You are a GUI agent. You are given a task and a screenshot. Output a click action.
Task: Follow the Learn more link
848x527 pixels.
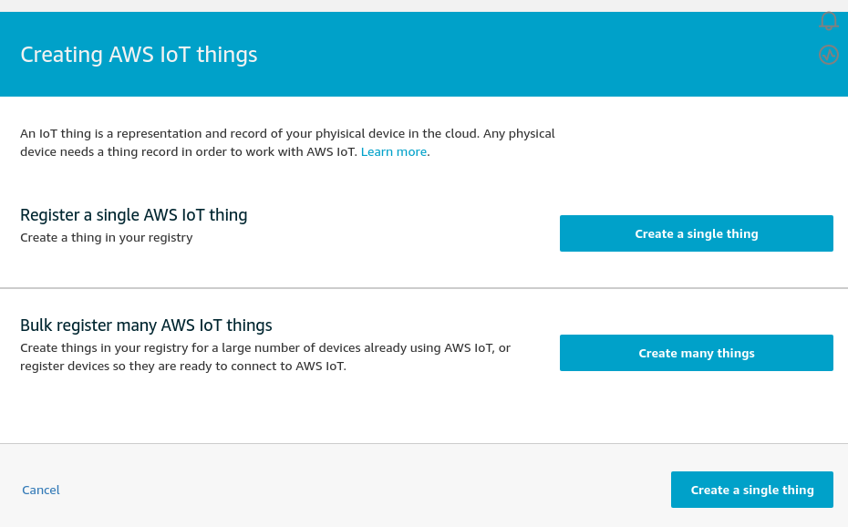pyautogui.click(x=394, y=152)
